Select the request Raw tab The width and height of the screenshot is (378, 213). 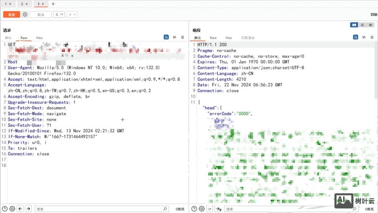coord(24,38)
